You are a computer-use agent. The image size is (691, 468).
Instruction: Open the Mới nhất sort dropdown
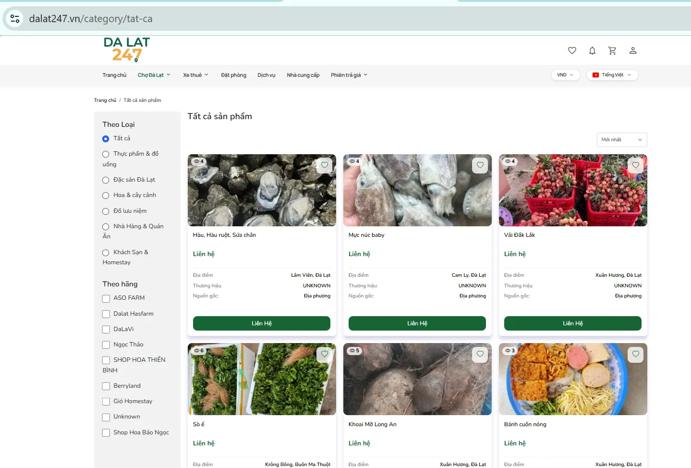coord(622,140)
